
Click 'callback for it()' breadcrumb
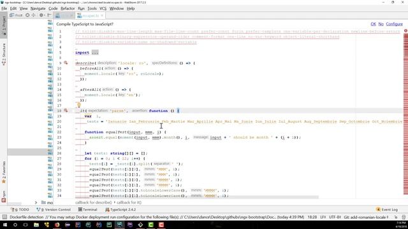click(x=129, y=202)
